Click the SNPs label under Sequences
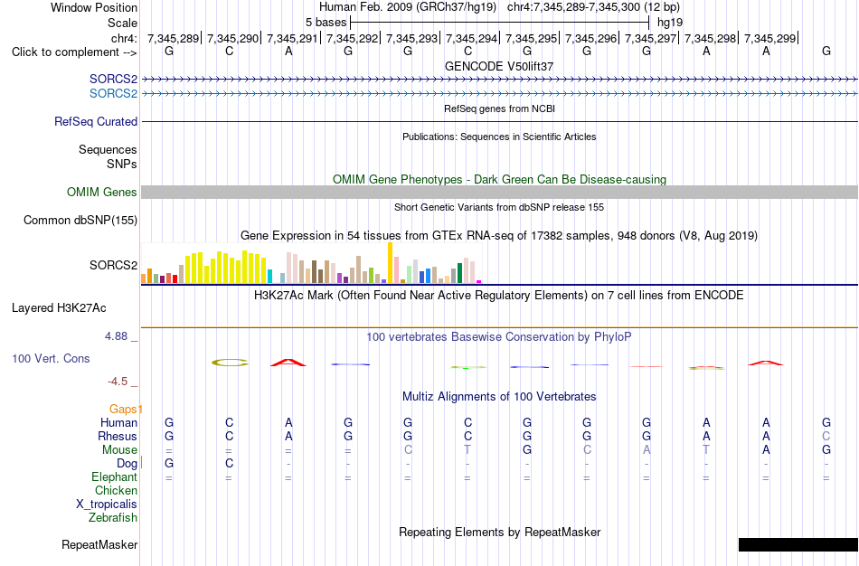859x566 pixels. point(122,164)
